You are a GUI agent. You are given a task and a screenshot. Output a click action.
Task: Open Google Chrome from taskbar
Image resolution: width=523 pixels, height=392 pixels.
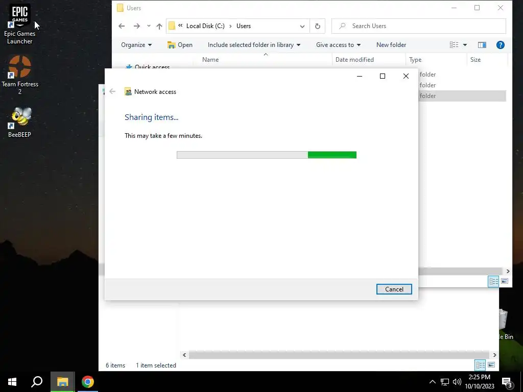click(88, 382)
